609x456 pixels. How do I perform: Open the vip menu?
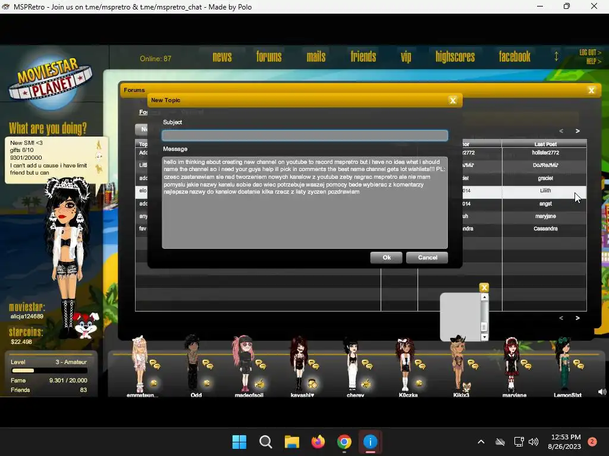(x=406, y=57)
